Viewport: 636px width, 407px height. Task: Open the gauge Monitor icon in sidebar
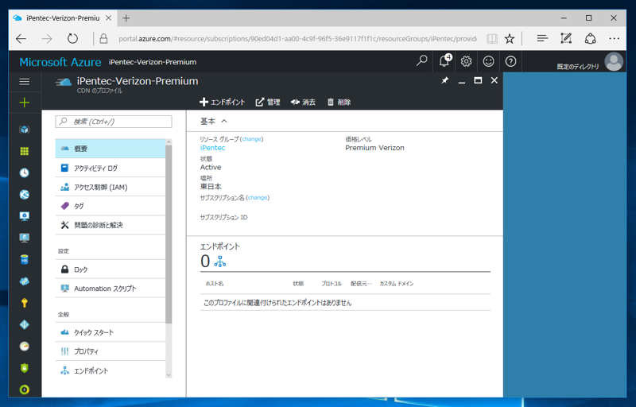click(25, 347)
